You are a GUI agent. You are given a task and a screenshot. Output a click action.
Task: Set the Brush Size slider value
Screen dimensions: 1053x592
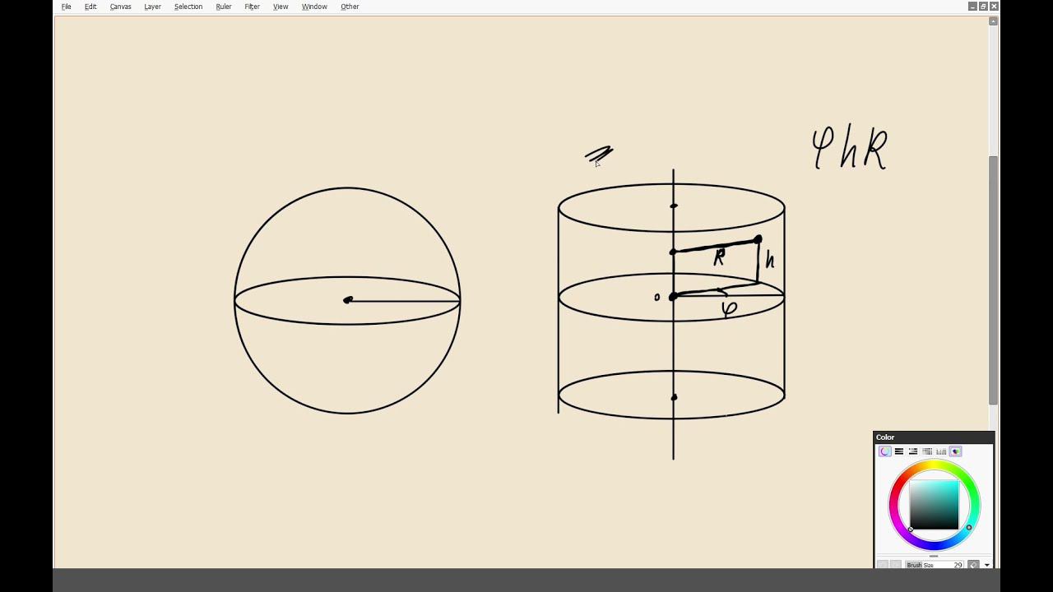[935, 565]
